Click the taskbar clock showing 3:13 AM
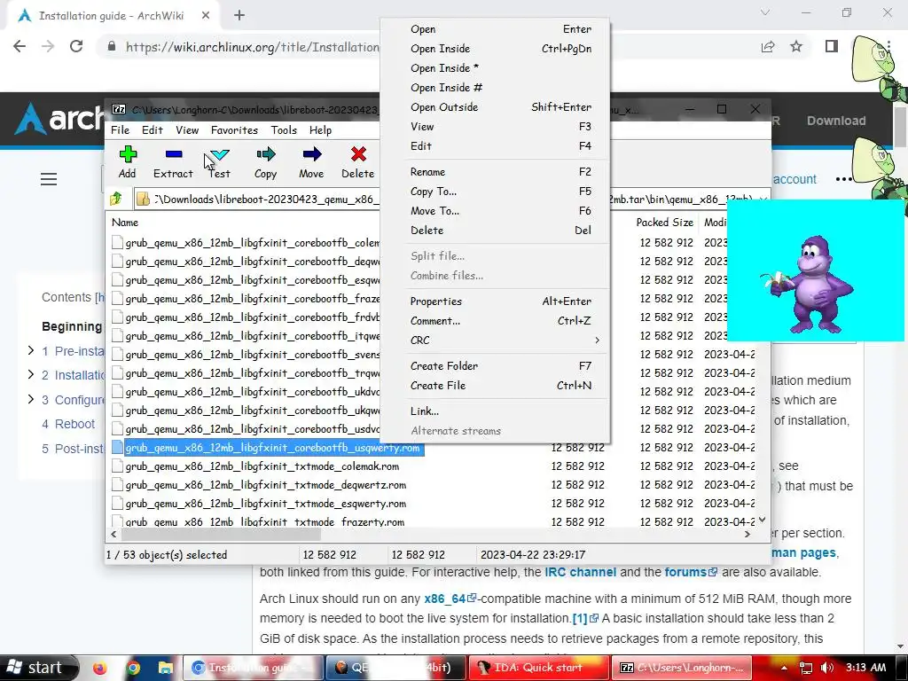 [865, 668]
